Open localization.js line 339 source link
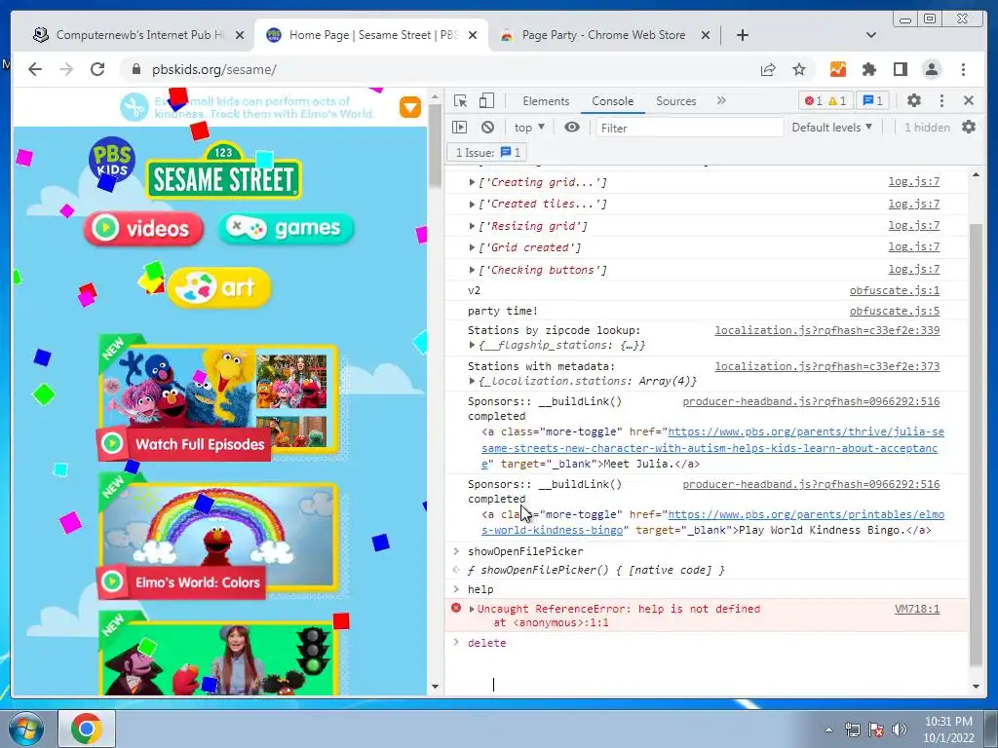The image size is (998, 748). pyautogui.click(x=826, y=331)
